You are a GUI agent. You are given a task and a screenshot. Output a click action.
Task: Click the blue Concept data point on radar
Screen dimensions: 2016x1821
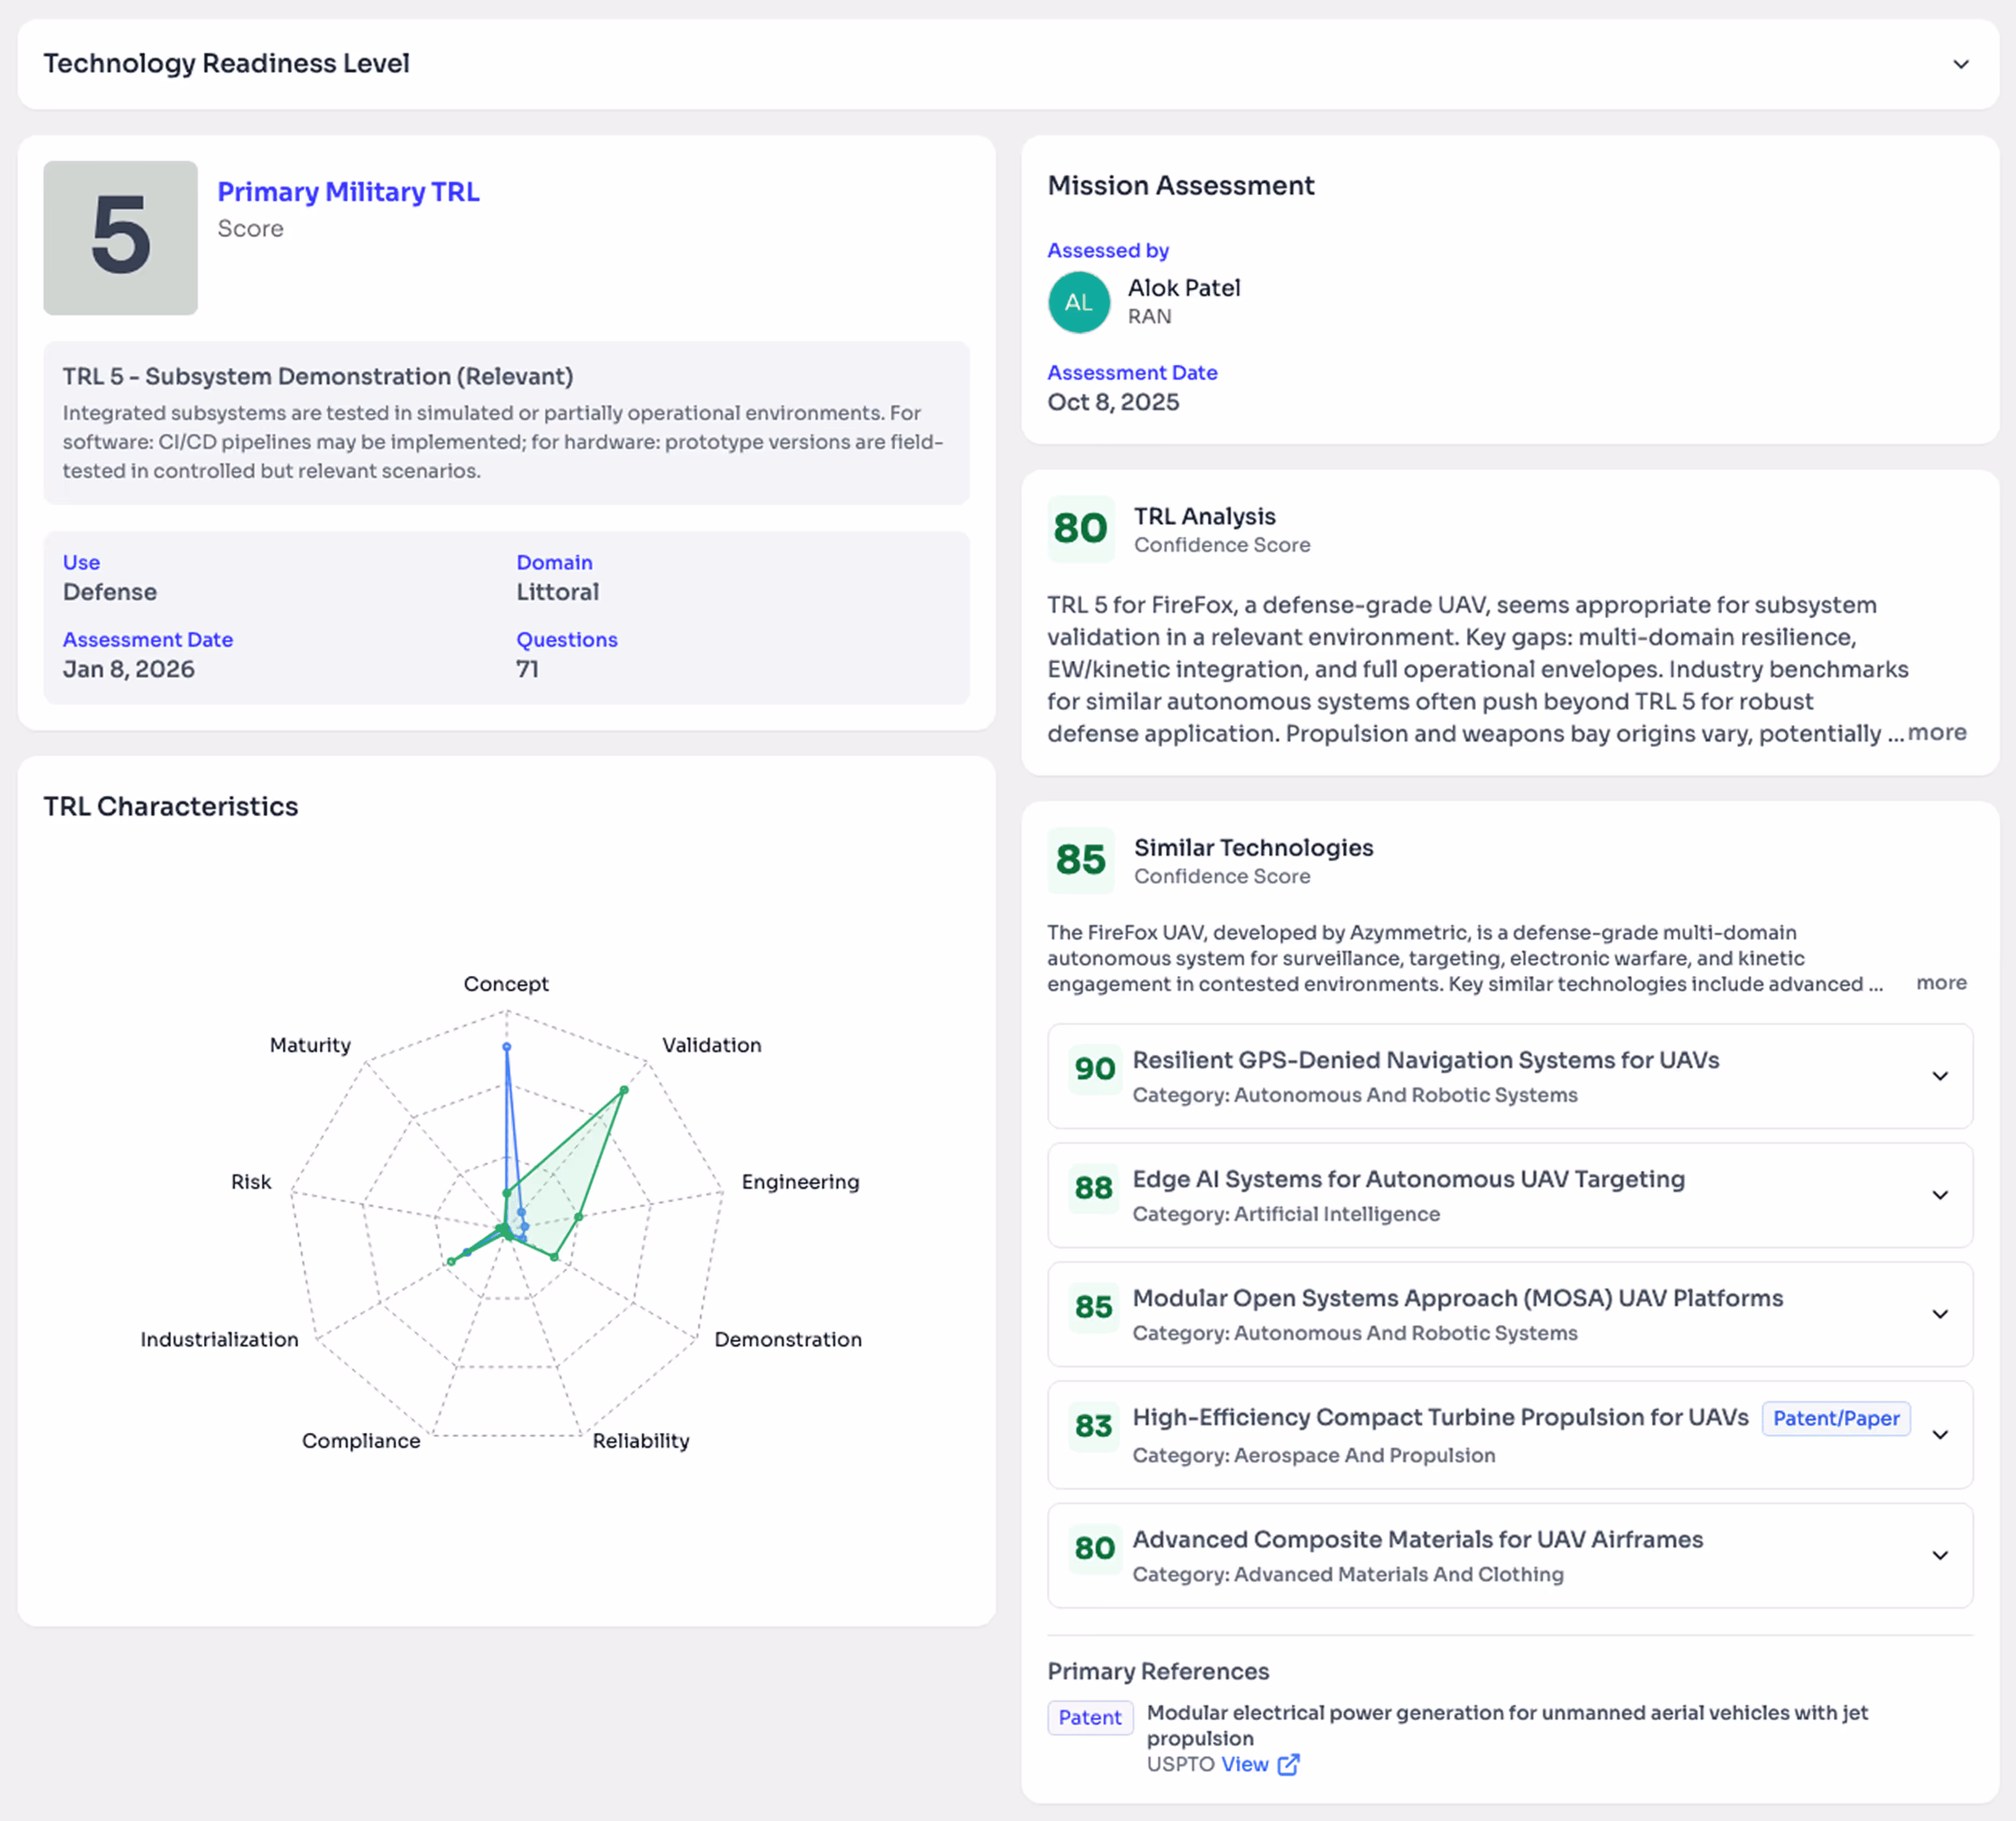507,1047
